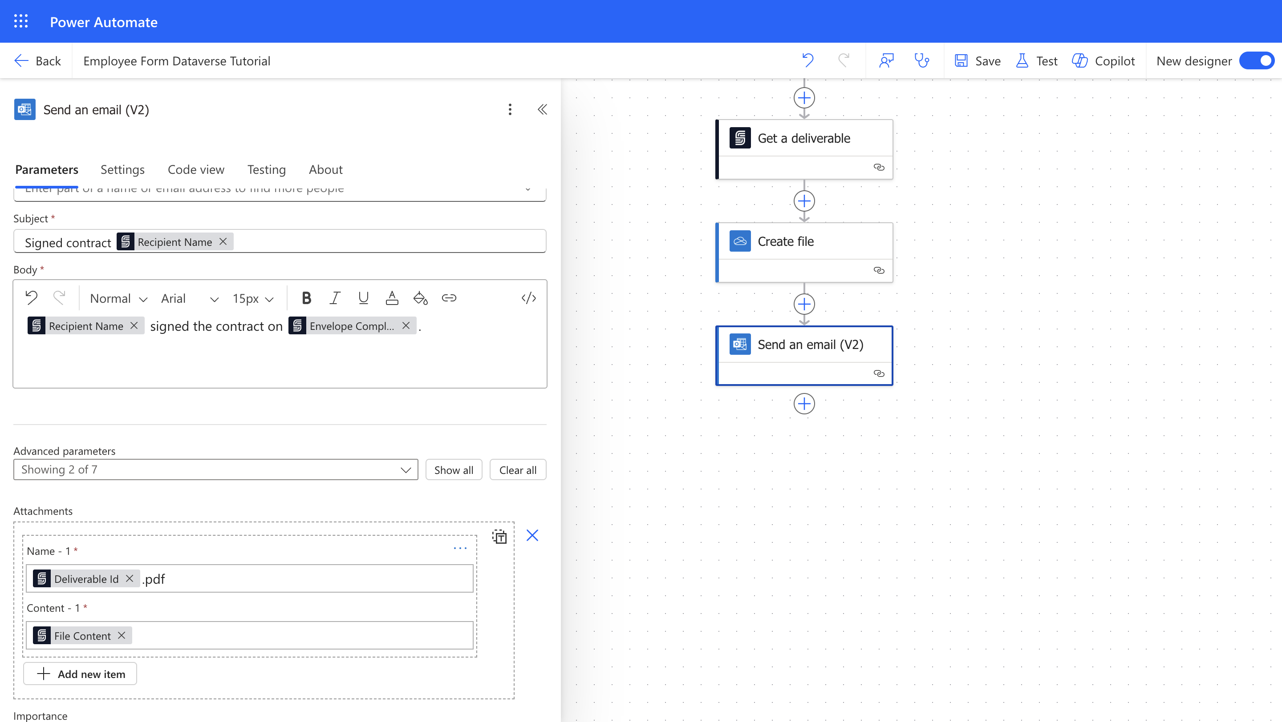Image resolution: width=1282 pixels, height=722 pixels.
Task: Click the Show all button
Action: pos(454,470)
